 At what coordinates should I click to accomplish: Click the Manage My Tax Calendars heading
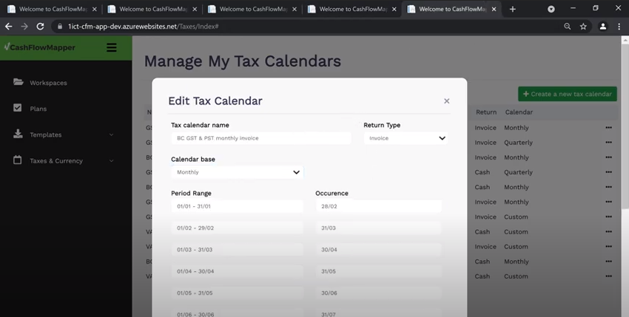242,61
